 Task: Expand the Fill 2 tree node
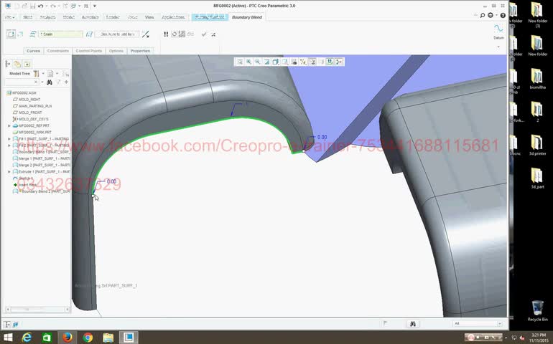tap(9, 145)
